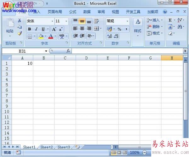
Task: Open number format dropdown 常规
Action: point(127,21)
